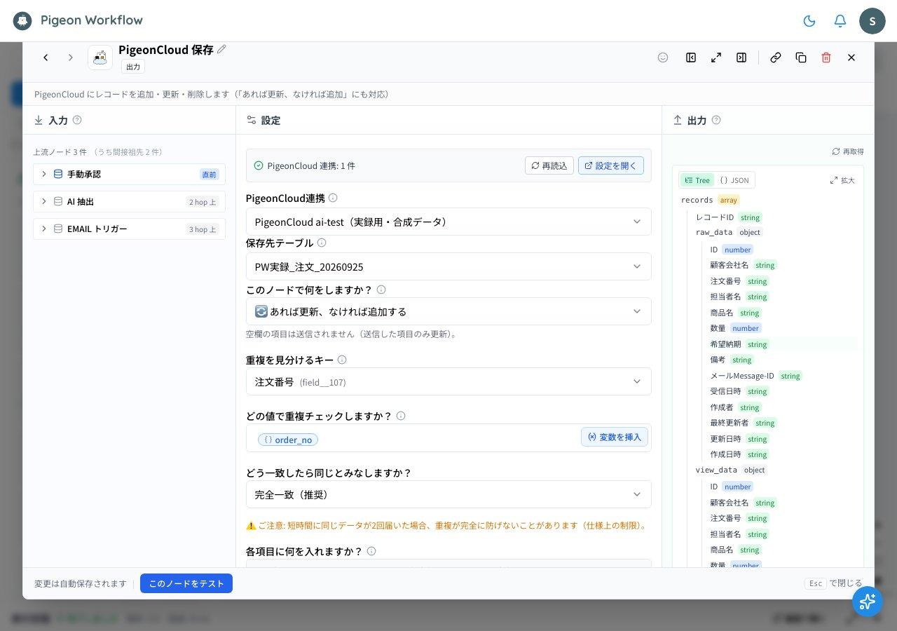
Task: Click the info icon next to 各項目に何を入れますか？
Action: [371, 551]
